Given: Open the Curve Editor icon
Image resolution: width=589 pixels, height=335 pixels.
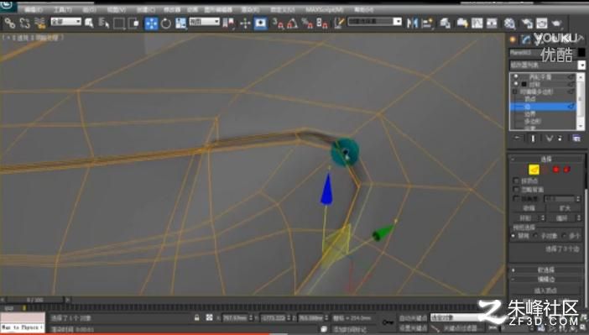Looking at the screenshot, I should pyautogui.click(x=477, y=24).
